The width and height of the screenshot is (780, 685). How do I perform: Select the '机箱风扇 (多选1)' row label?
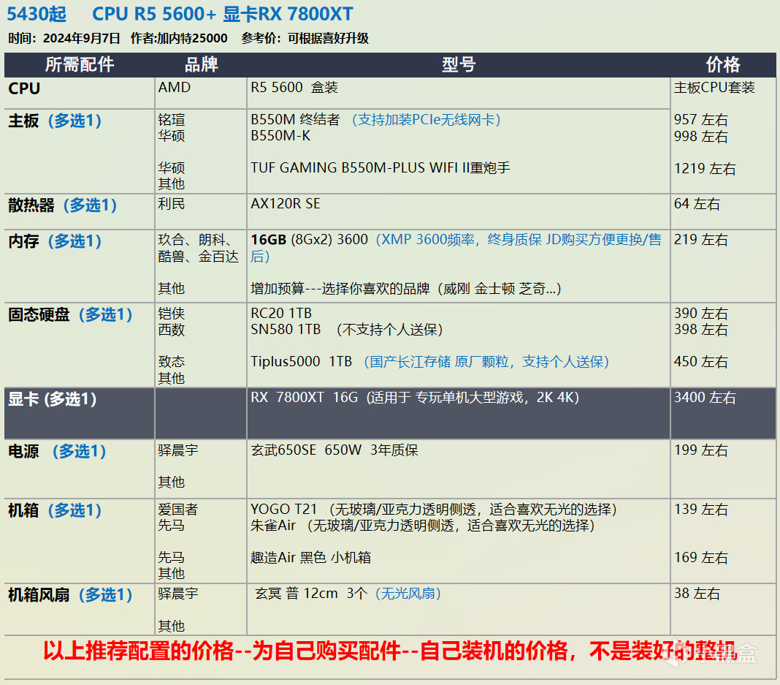tap(71, 595)
